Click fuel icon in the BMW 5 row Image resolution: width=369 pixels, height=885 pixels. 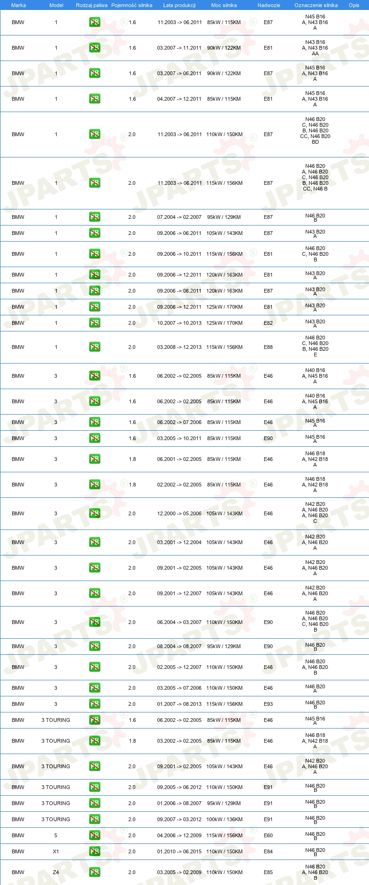pos(94,835)
